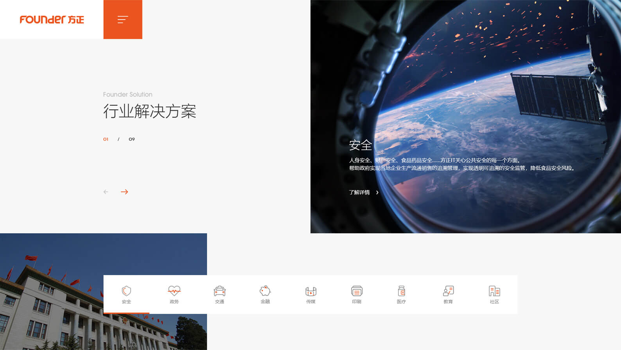
Task: Click the orange underline below 安全 tab
Action: point(126,313)
